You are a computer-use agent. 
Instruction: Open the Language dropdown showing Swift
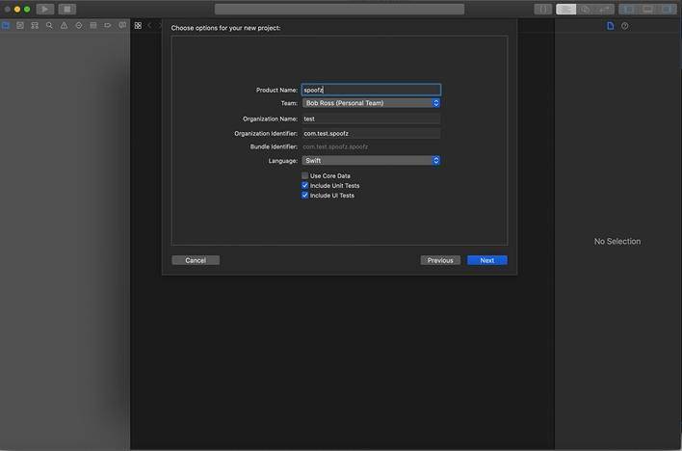coord(371,161)
